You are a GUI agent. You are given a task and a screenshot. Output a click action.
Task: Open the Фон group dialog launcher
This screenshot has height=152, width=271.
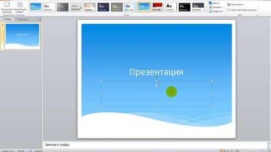257,15
